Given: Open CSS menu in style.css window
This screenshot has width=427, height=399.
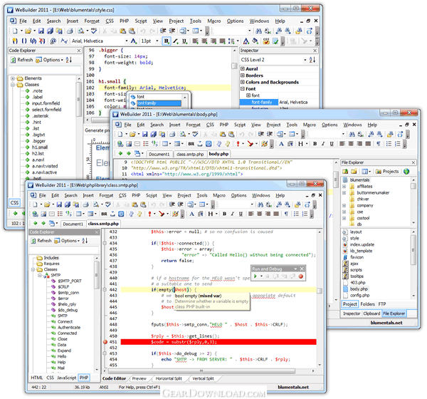Looking at the screenshot, I should click(x=110, y=21).
